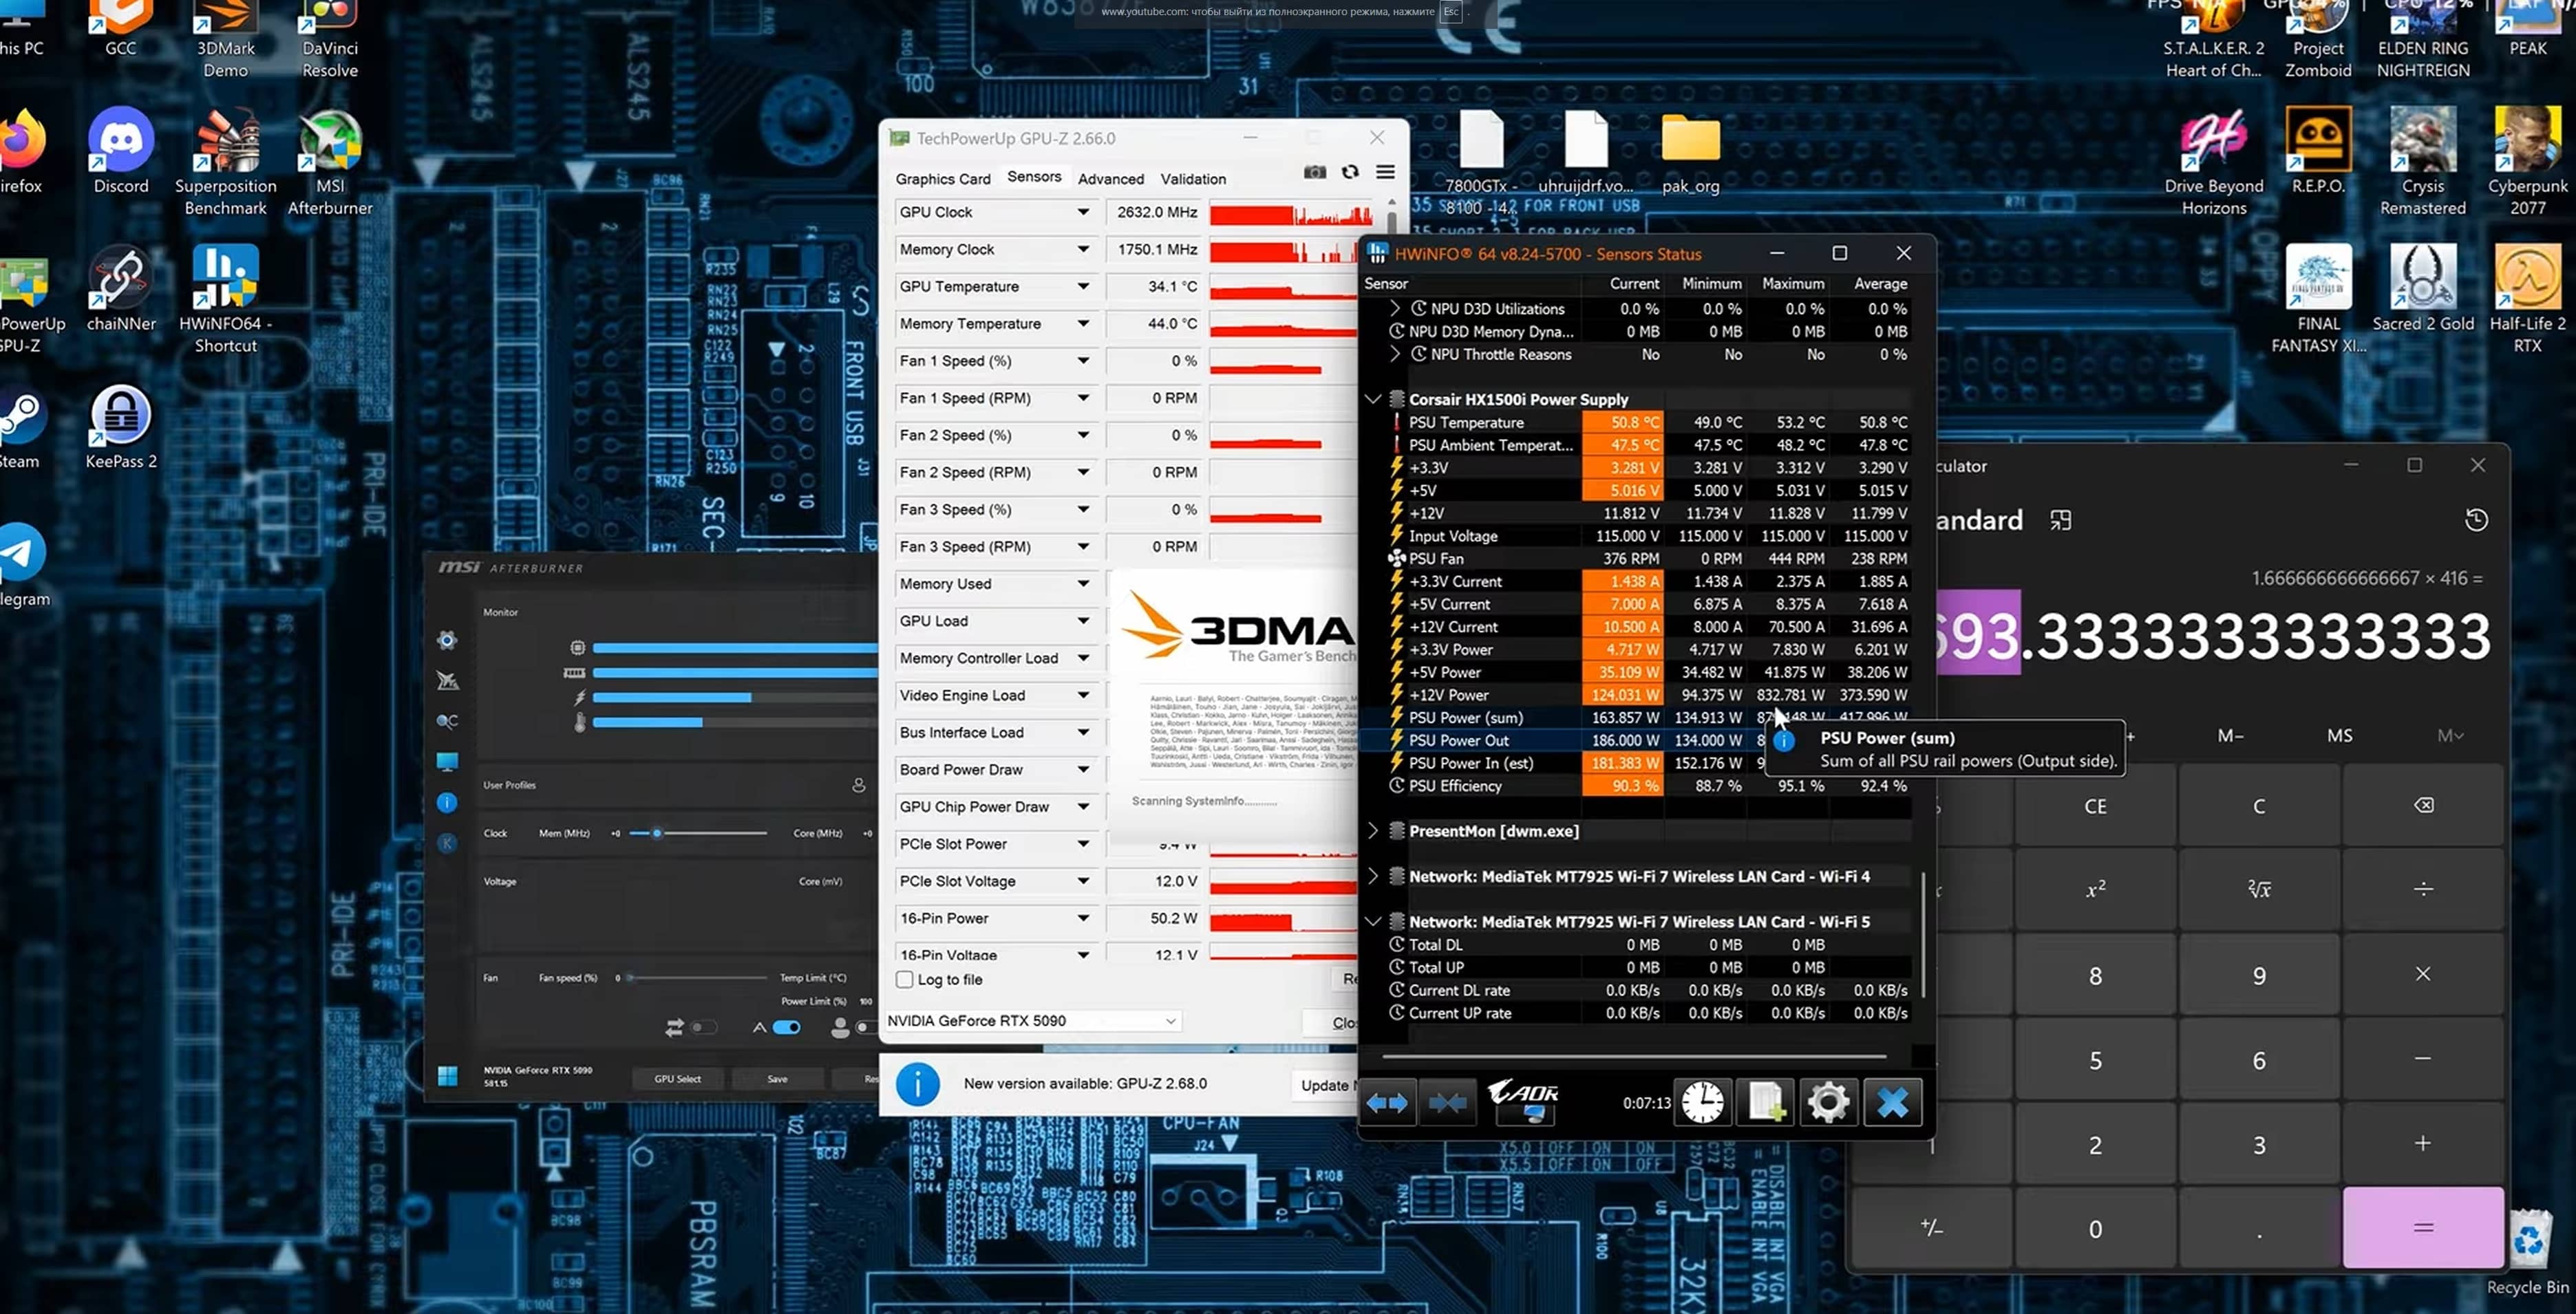Open HWiNFO settings gear icon
The image size is (2576, 1314).
[1828, 1103]
